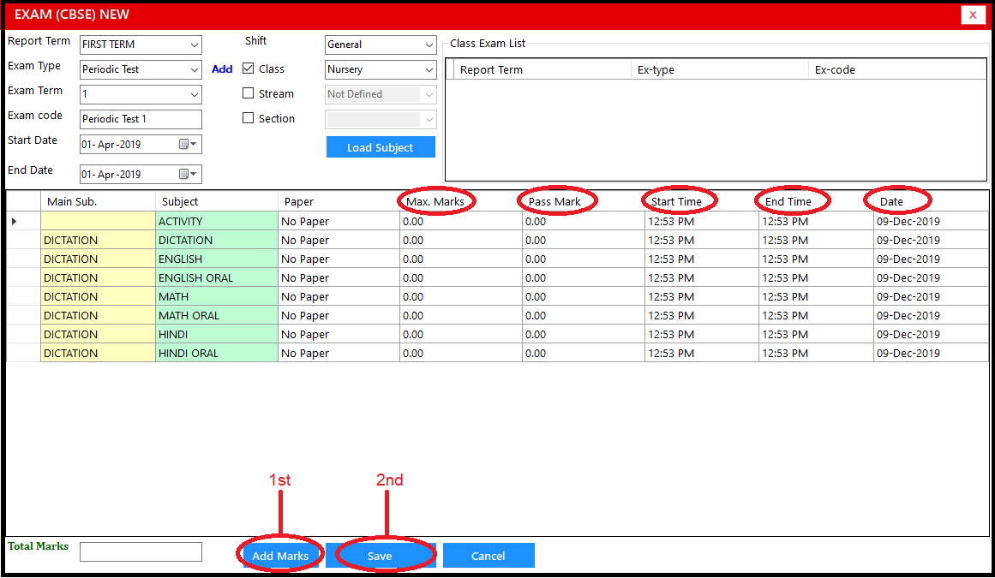Image resolution: width=995 pixels, height=578 pixels.
Task: Click the row selector arrow beside ACTIVITY
Action: (14, 221)
